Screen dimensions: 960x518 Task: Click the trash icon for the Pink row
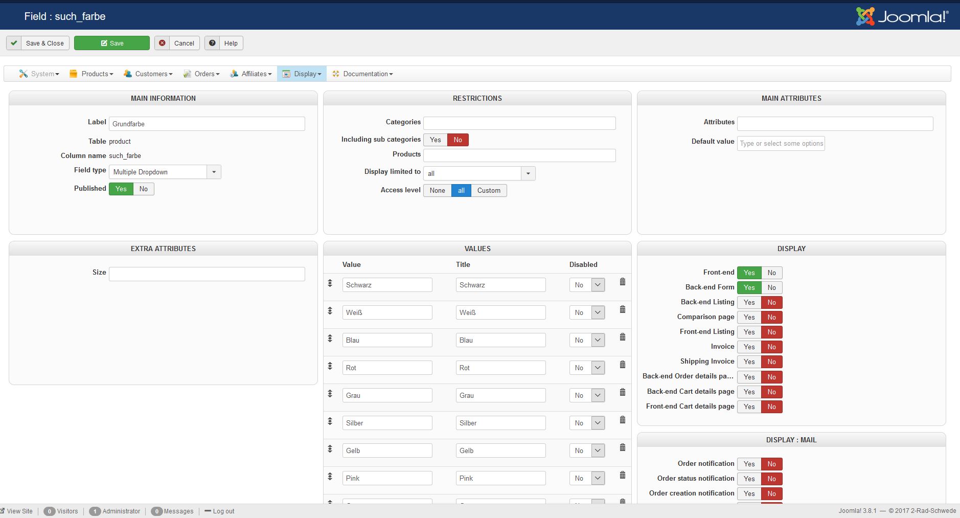[622, 475]
